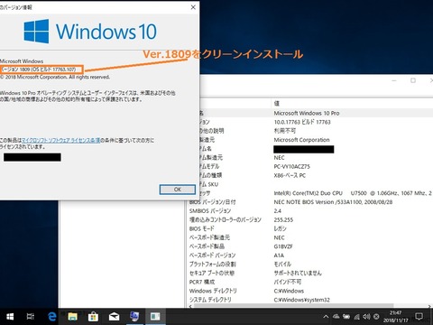Select プラットフォームの役割 row

click(x=213, y=264)
